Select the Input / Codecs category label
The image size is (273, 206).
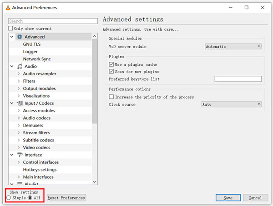tap(39, 103)
